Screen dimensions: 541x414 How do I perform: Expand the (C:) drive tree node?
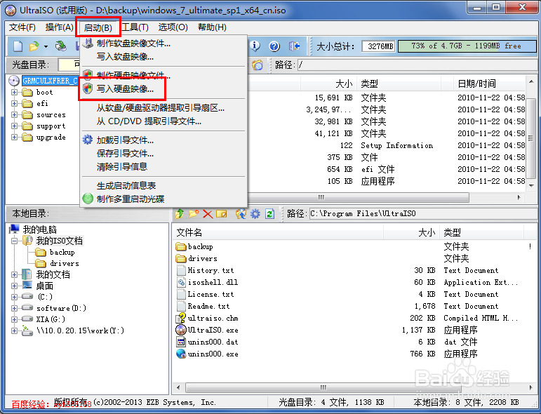14,297
